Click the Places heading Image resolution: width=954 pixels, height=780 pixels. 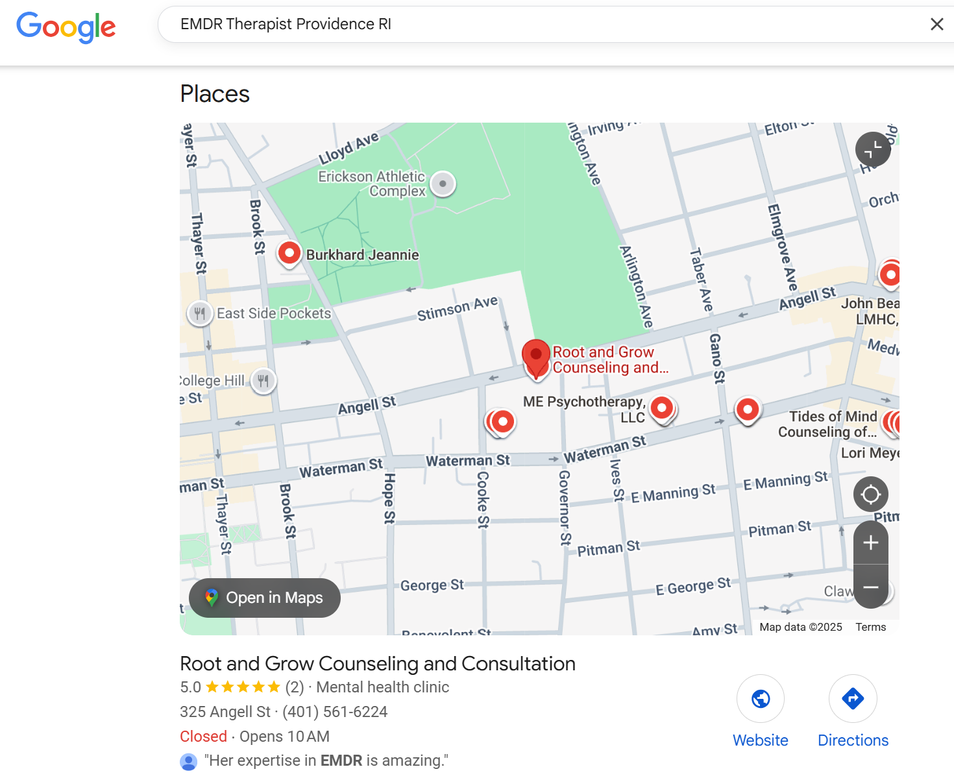click(215, 94)
